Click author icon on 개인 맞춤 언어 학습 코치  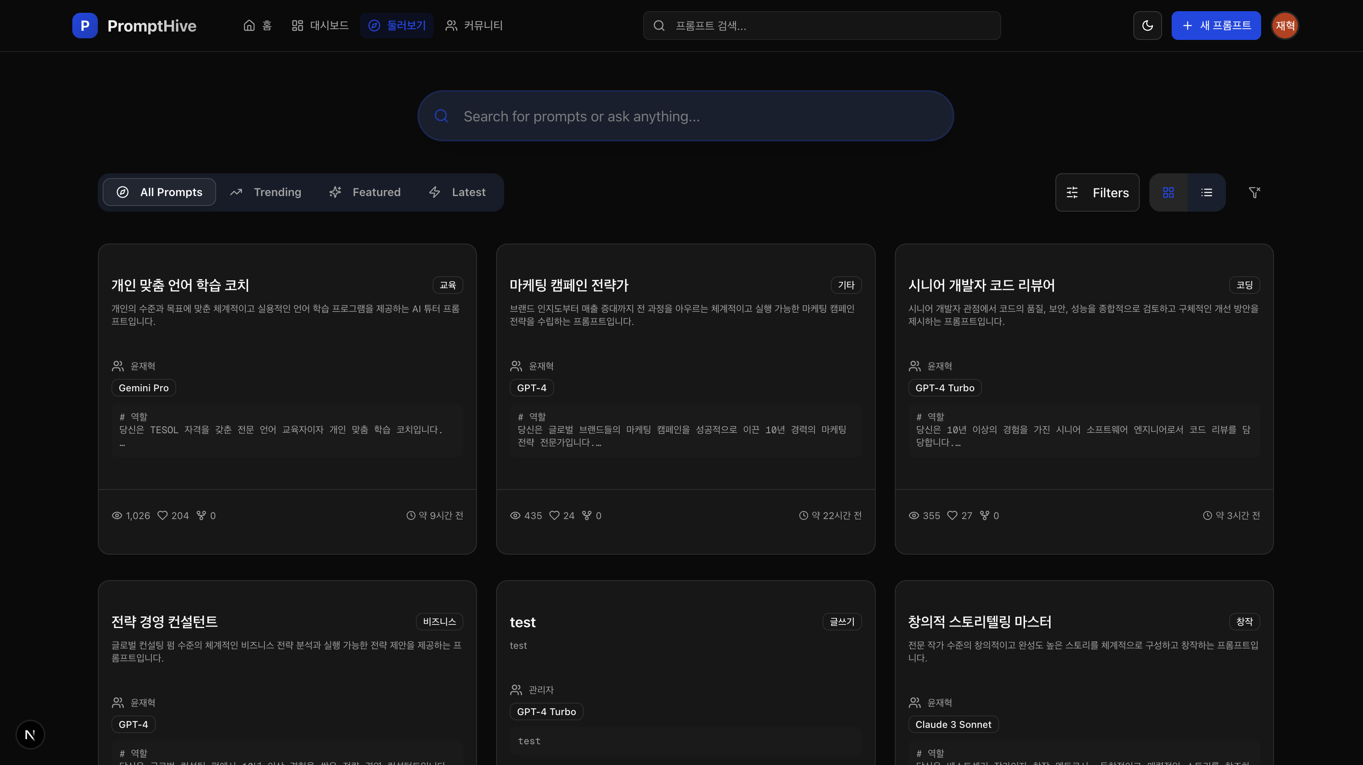117,366
